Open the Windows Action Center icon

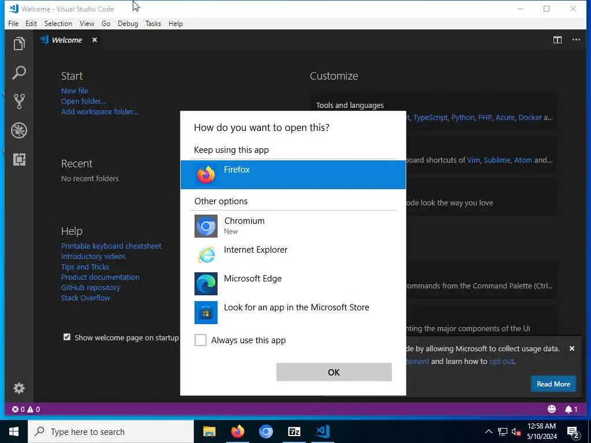click(x=573, y=432)
